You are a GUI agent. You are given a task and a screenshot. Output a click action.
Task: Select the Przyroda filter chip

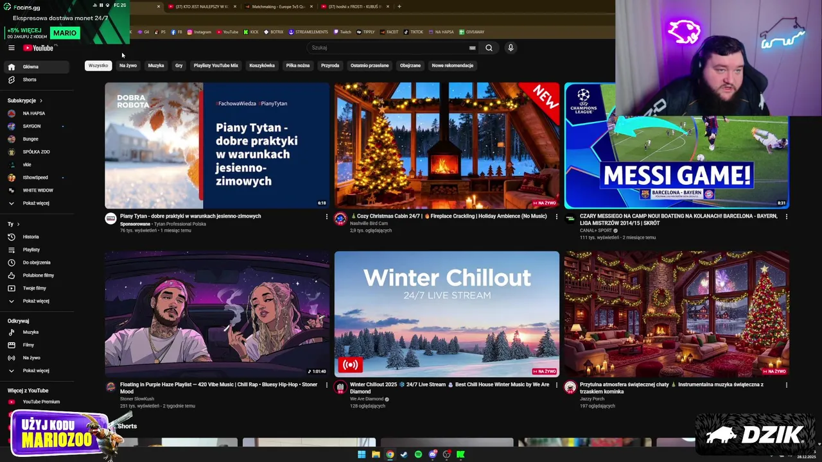pyautogui.click(x=330, y=65)
